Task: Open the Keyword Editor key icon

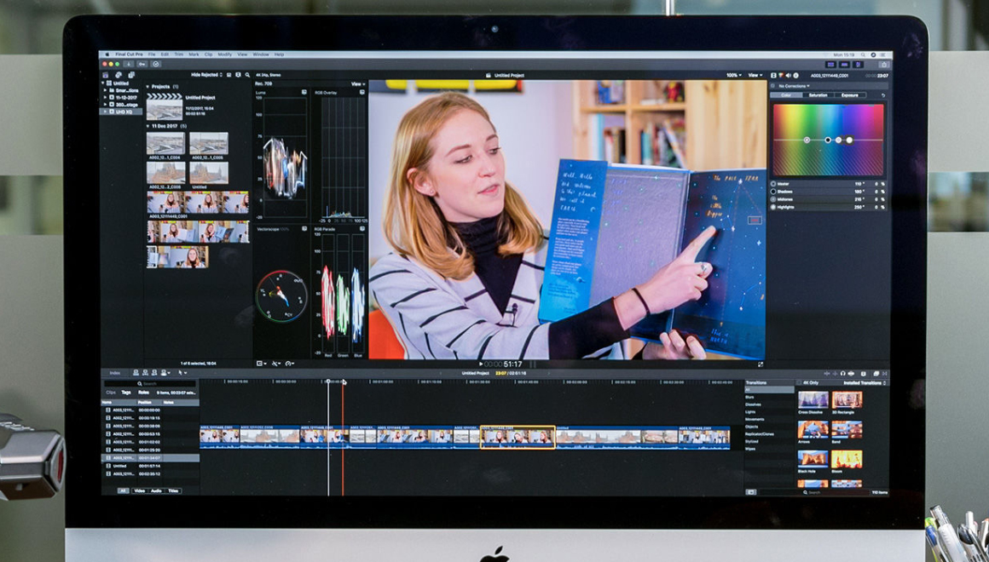Action: tap(142, 64)
